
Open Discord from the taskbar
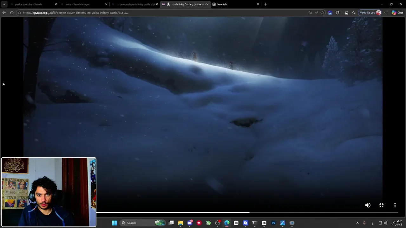coord(190,223)
